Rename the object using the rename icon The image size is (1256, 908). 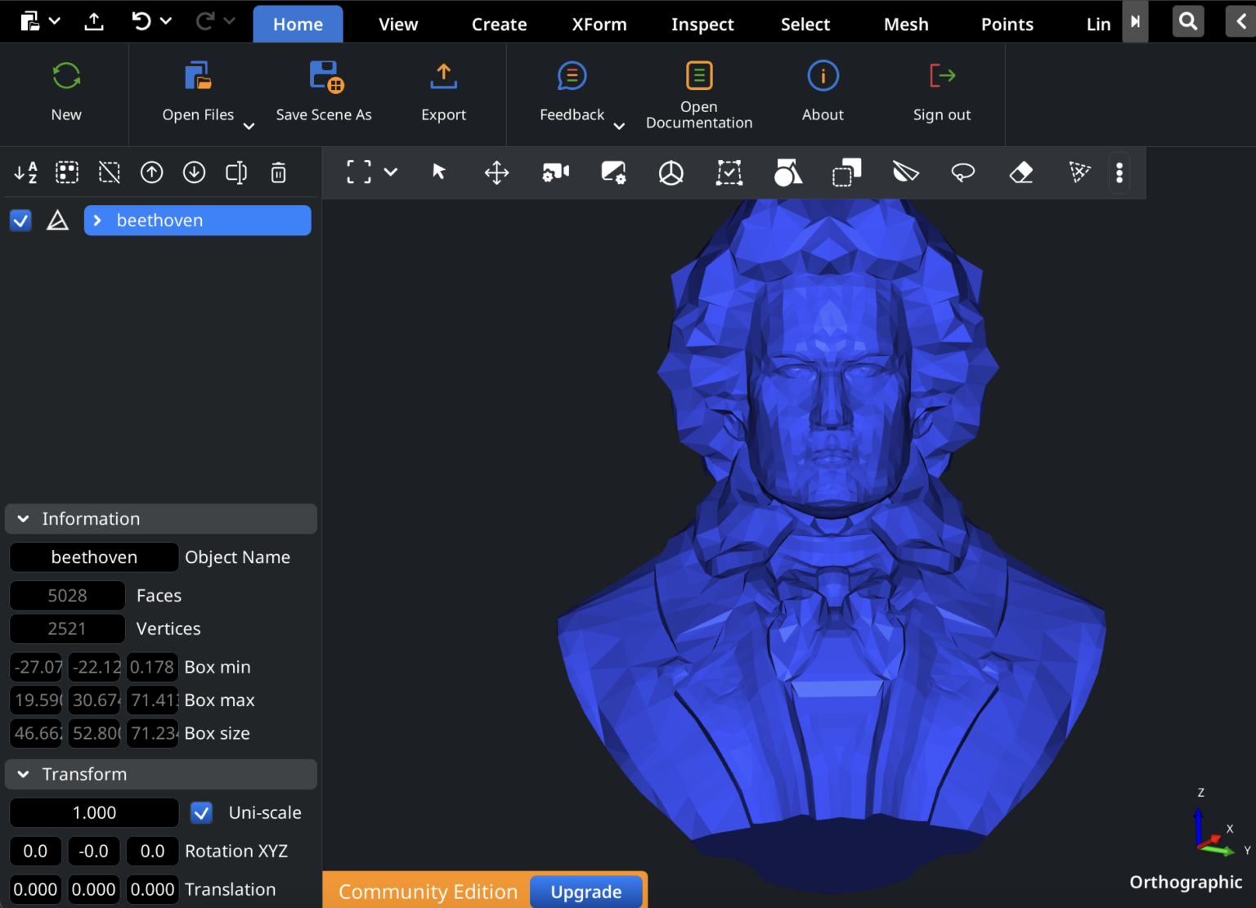tap(235, 172)
